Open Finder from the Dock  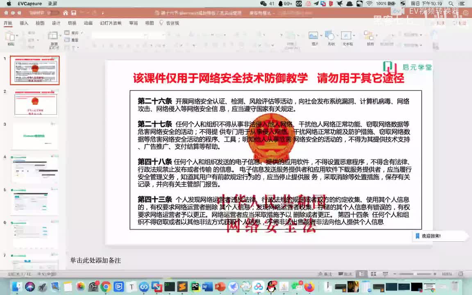16,286
